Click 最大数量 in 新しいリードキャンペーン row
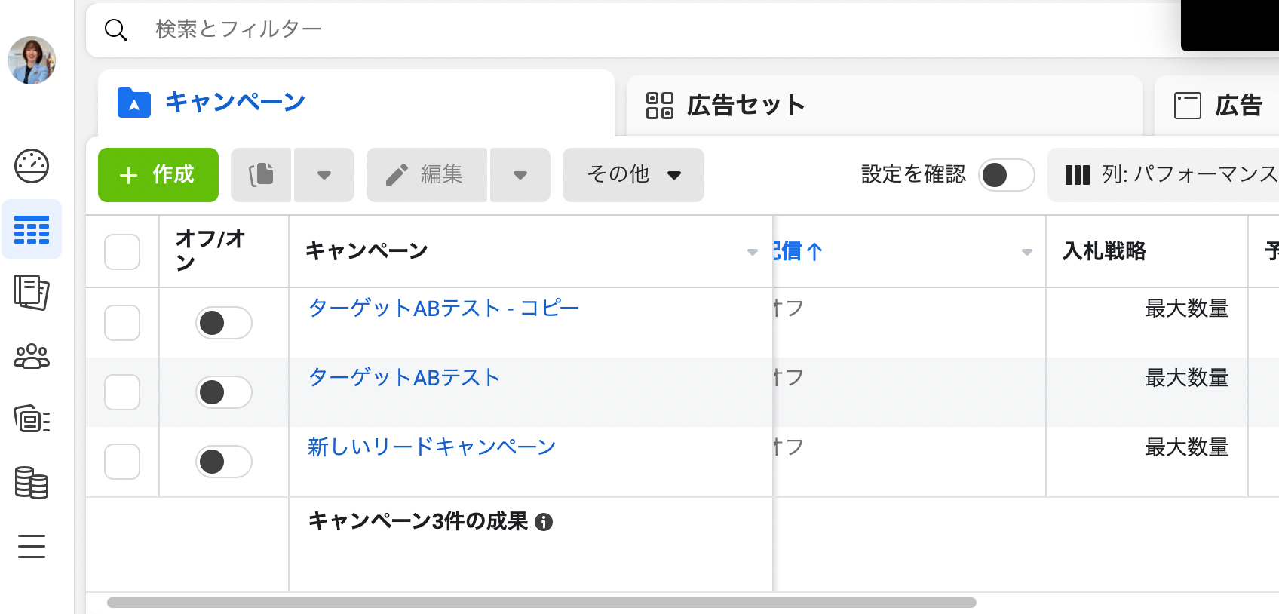This screenshot has height=614, width=1279. tap(1187, 447)
